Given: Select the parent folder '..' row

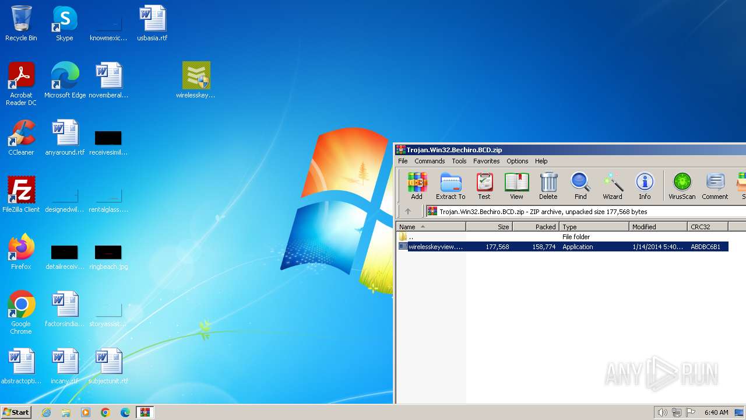Looking at the screenshot, I should click(x=562, y=237).
